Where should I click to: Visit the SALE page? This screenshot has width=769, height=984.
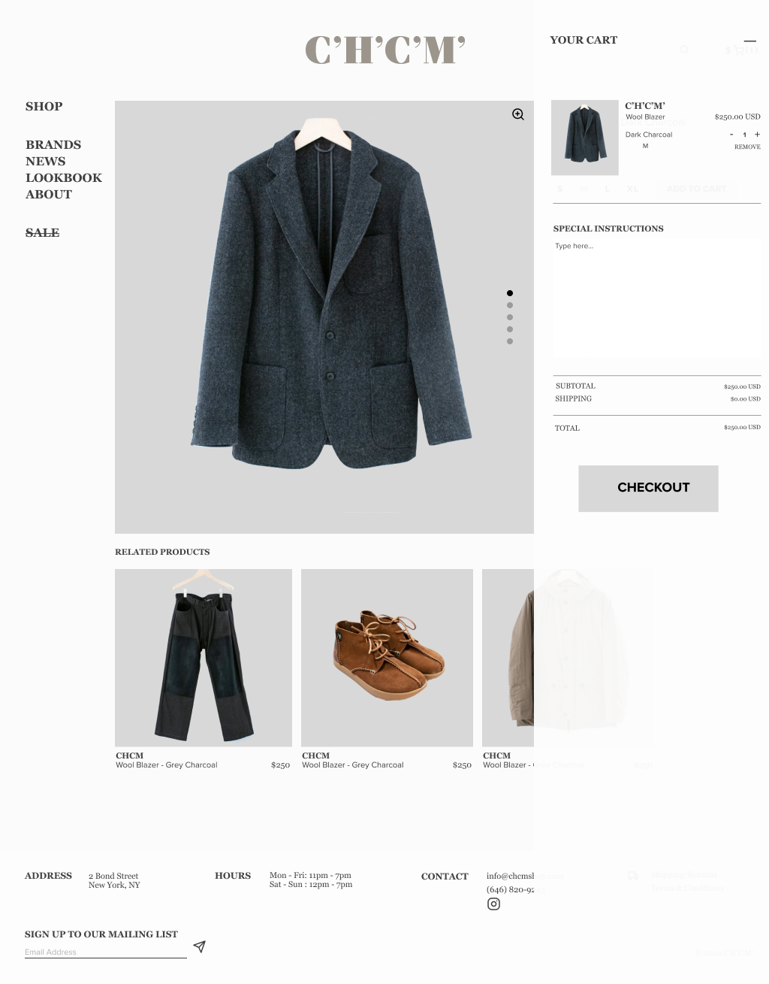(x=42, y=232)
